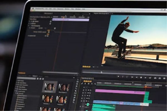The width and height of the screenshot is (167, 111).
Task: Select the Hand tool
Action: click(74, 100)
